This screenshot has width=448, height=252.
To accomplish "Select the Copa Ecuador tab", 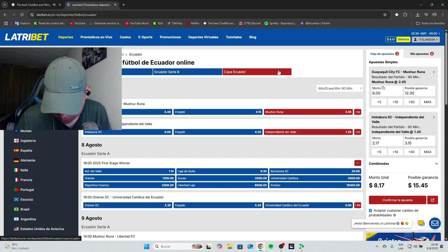I will 257,72.
